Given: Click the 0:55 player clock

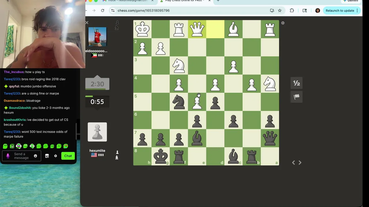Looking at the screenshot, I should pos(97,101).
